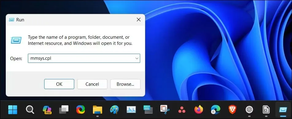Screen dimensions: 292x119
Task: Click the Browse... button
Action: 125,84
